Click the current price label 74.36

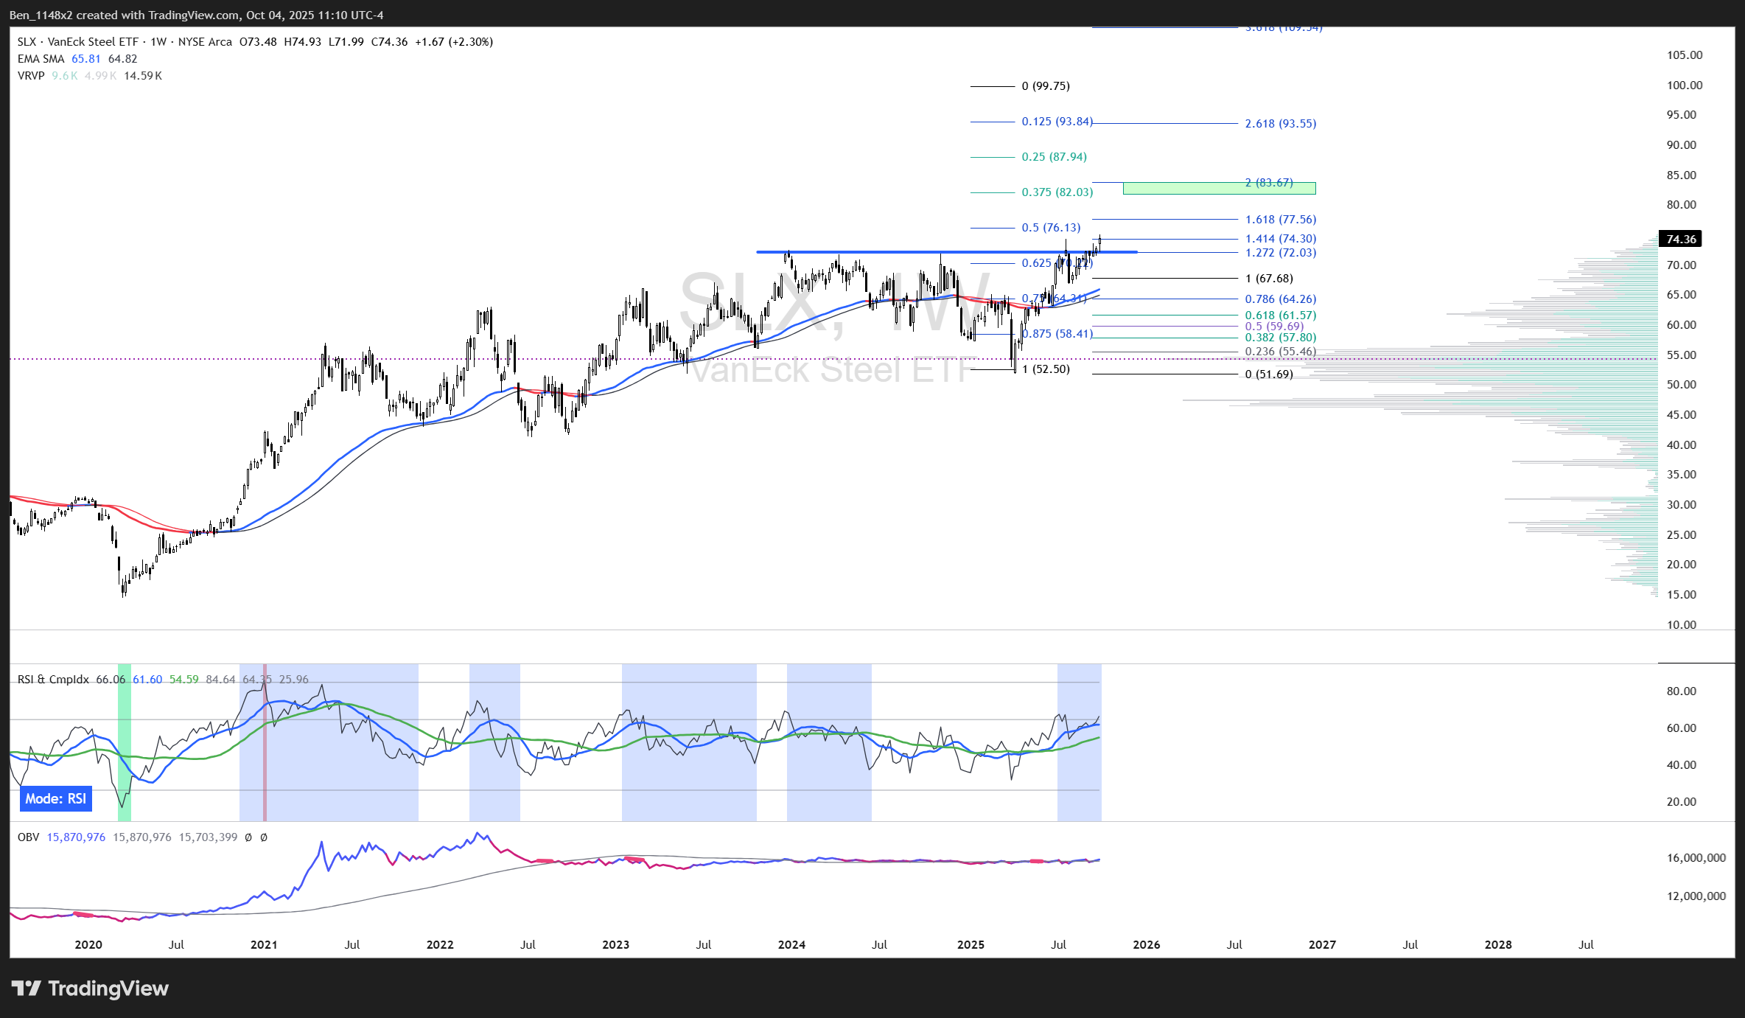1680,239
